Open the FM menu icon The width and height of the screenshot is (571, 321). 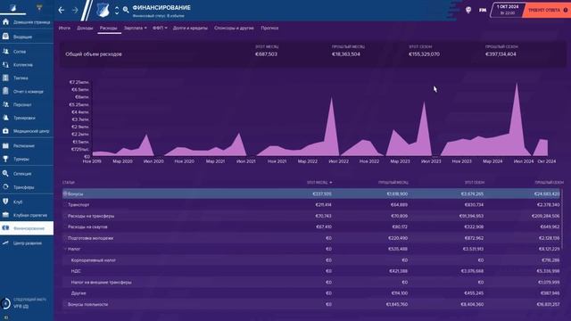(483, 10)
